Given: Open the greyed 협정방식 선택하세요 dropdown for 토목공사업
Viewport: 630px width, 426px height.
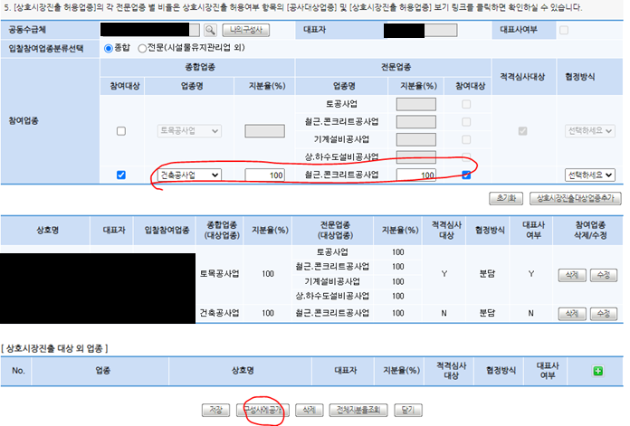Looking at the screenshot, I should (590, 131).
